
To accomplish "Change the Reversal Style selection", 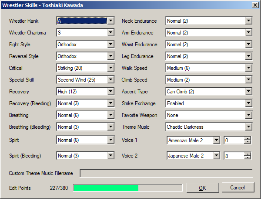I will (110, 56).
